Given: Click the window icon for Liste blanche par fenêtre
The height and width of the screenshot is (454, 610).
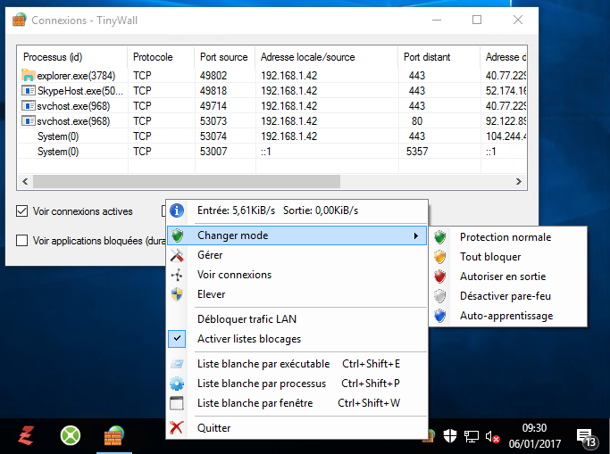Looking at the screenshot, I should (x=177, y=403).
